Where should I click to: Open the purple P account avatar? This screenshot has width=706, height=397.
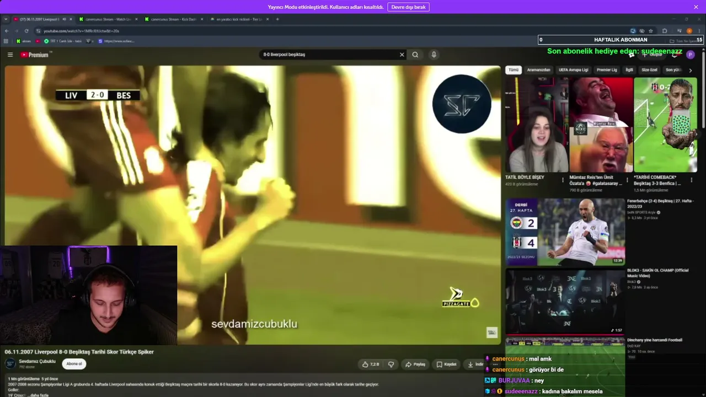click(x=690, y=55)
